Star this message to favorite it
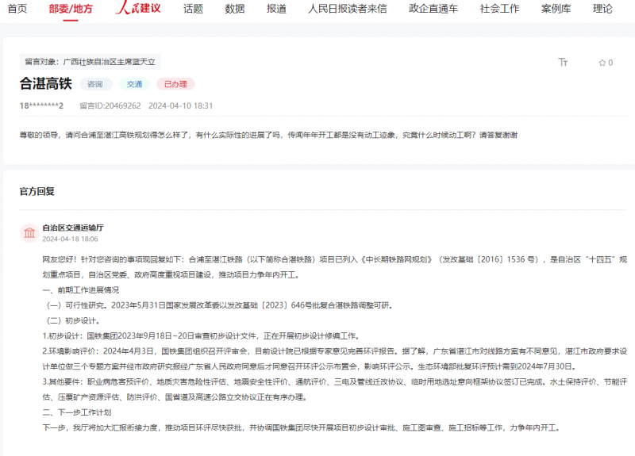Image resolution: width=635 pixels, height=456 pixels. click(605, 63)
